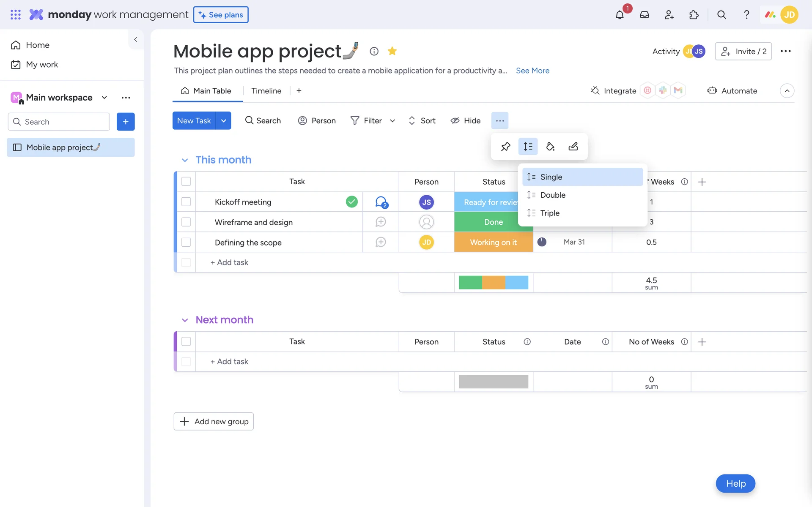Open the notifications bell

[x=620, y=15]
